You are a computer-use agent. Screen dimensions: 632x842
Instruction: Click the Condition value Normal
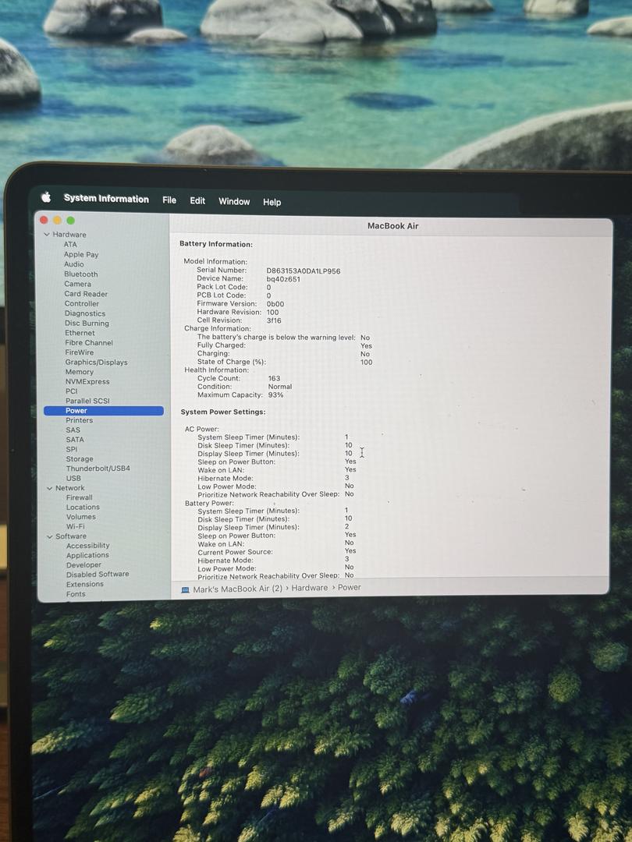click(280, 387)
